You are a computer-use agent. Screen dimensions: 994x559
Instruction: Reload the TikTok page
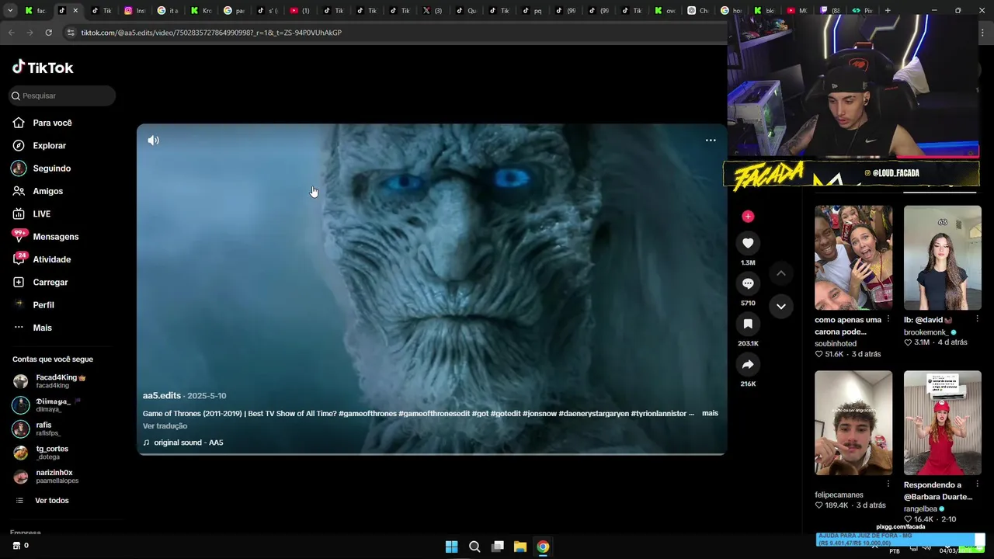[x=48, y=33]
